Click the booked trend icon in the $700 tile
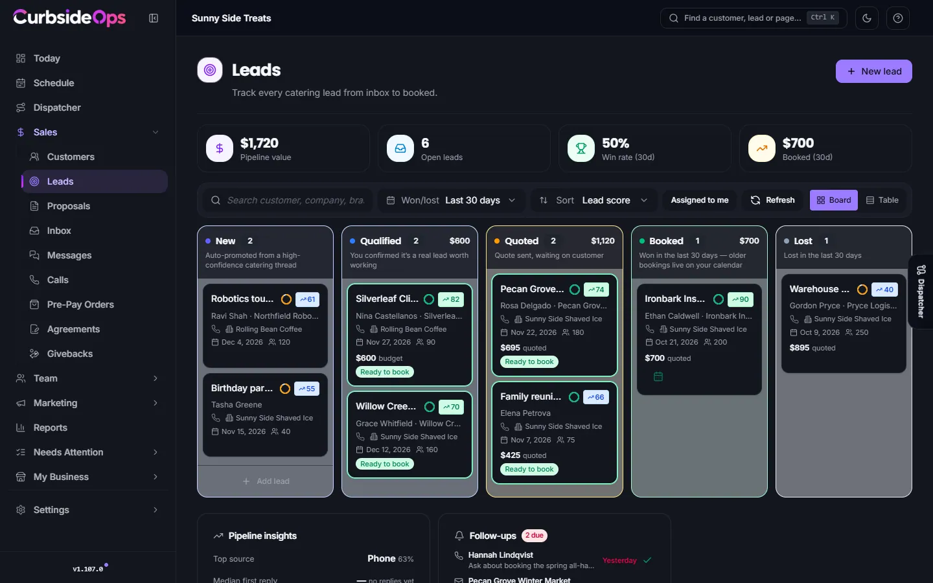Image resolution: width=933 pixels, height=583 pixels. pos(762,148)
